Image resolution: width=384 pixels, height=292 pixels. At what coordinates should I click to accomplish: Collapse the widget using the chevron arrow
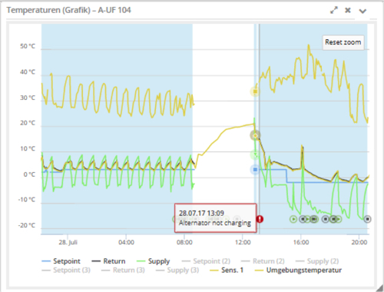tap(362, 11)
